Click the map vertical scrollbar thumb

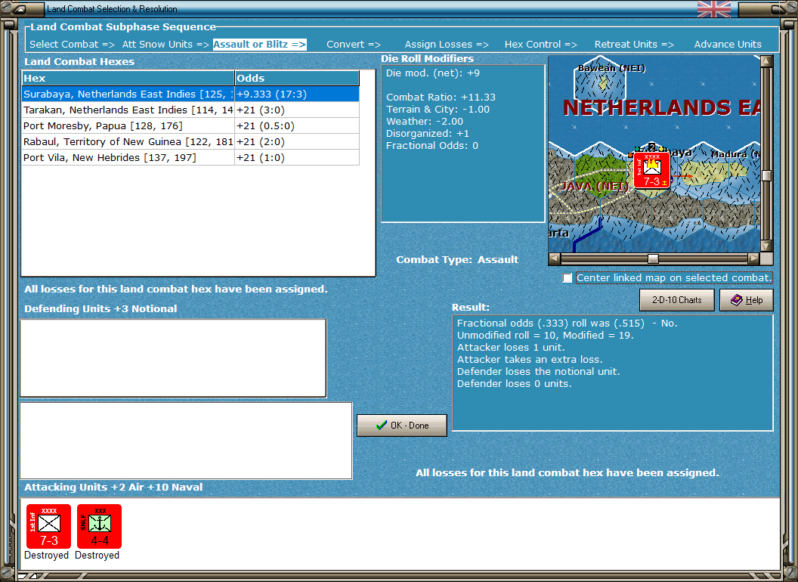[x=766, y=175]
